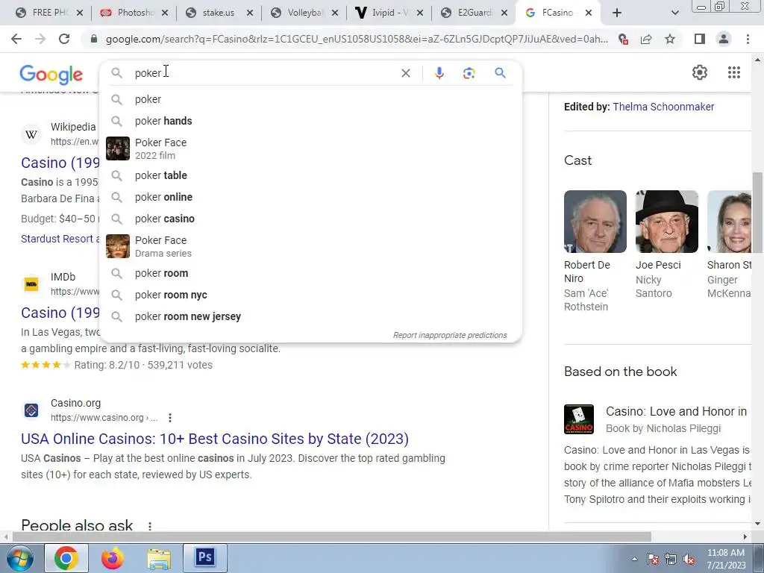Go back to the previous page
The width and height of the screenshot is (764, 573).
click(16, 39)
